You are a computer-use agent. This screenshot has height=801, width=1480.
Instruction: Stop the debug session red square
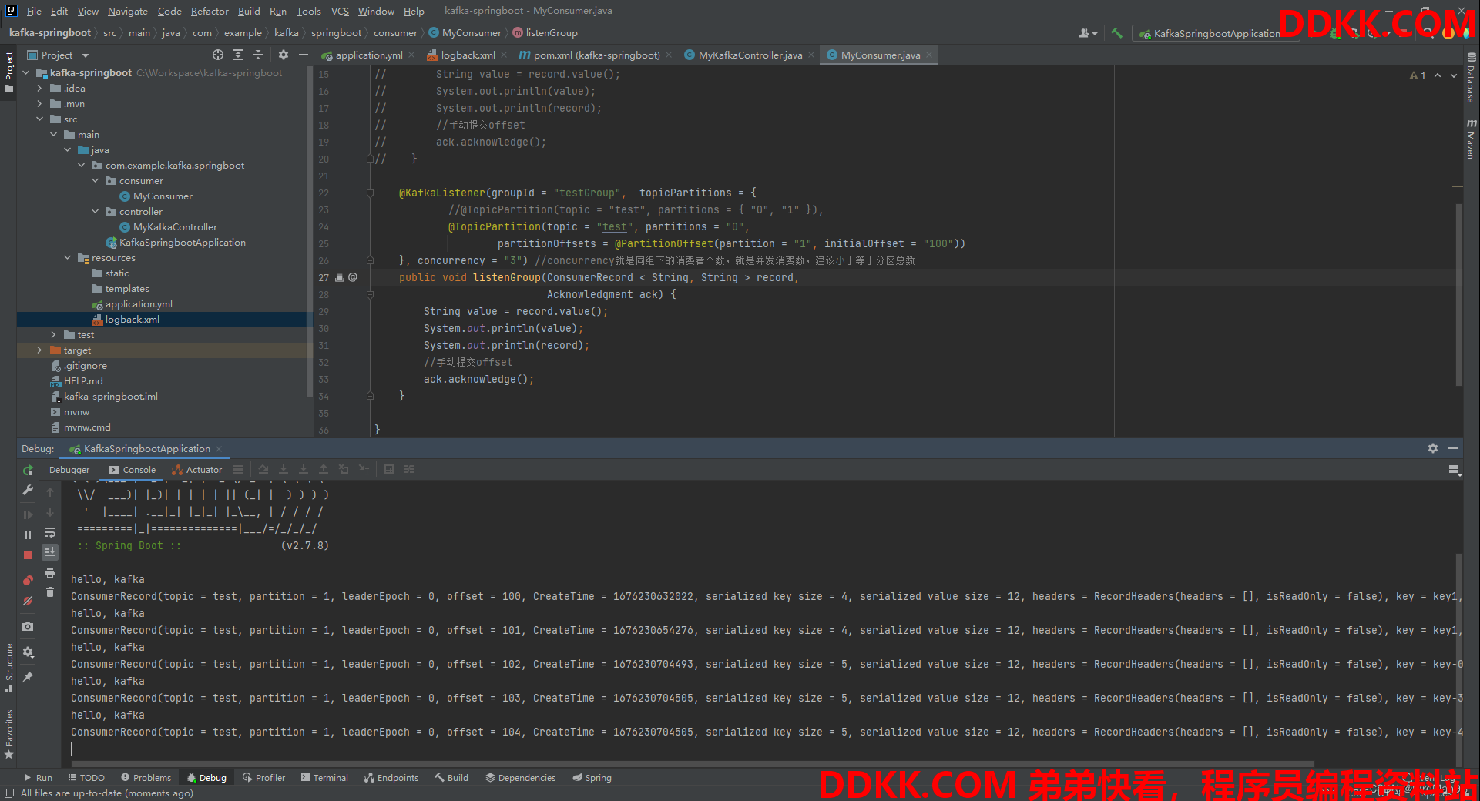click(29, 555)
